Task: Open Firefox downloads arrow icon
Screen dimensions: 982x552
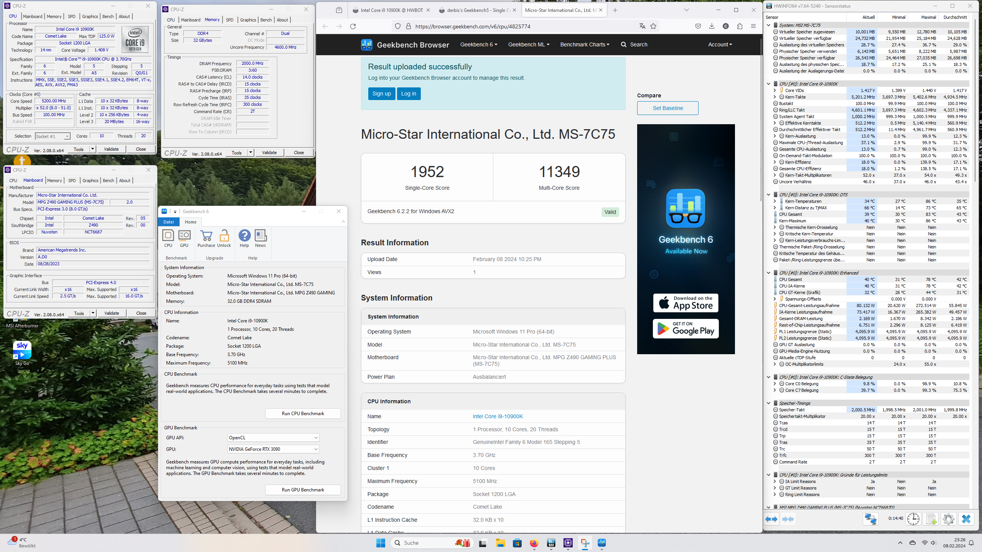Action: [x=712, y=26]
